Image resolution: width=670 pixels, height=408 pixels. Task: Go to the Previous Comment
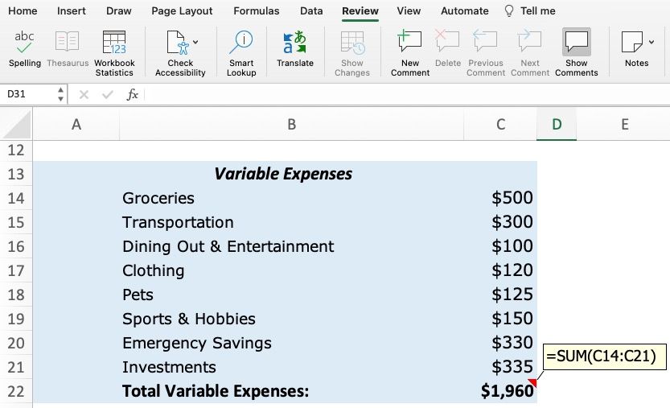pos(486,53)
